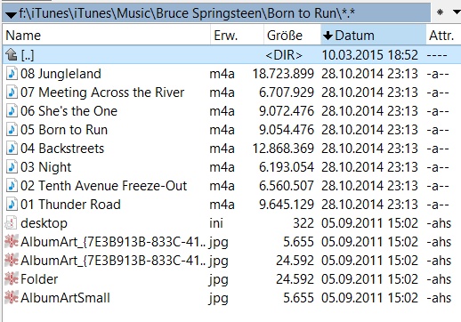The width and height of the screenshot is (461, 322).
Task: Select the Folder jpg file icon
Action: click(12, 279)
